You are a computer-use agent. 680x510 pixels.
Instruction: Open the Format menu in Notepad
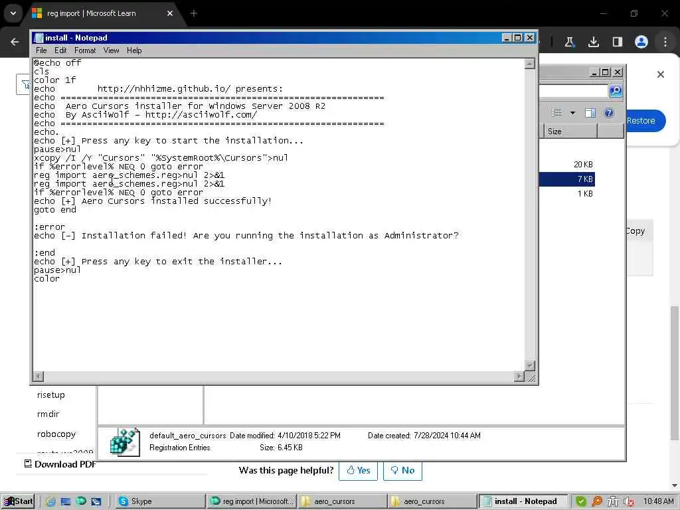tap(85, 50)
